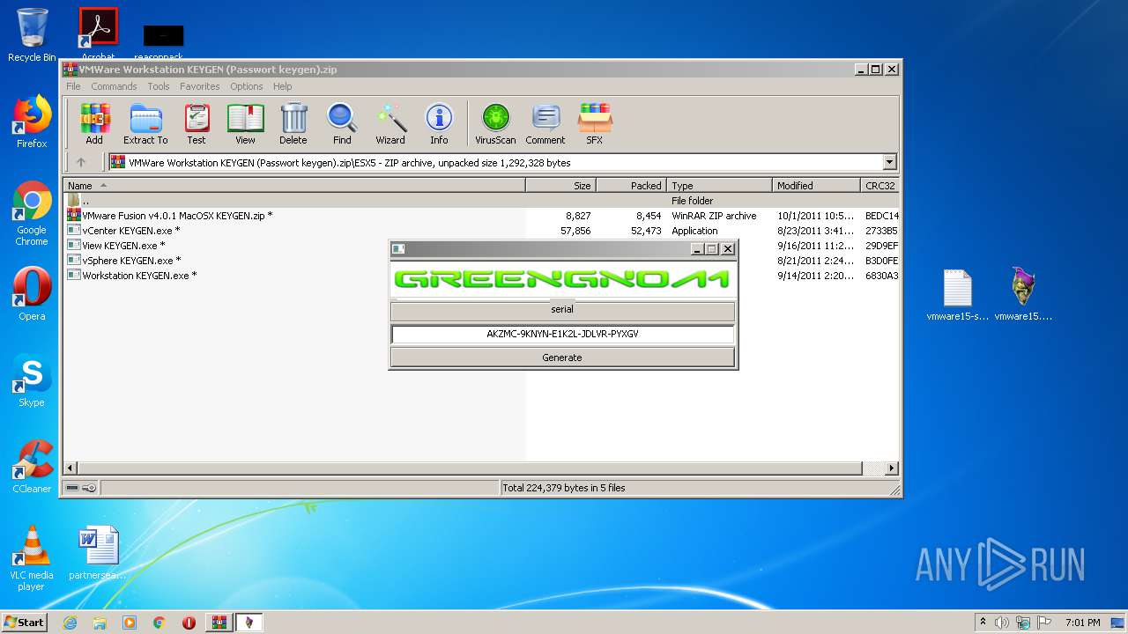Click the Comment toolbar icon
This screenshot has width=1128, height=634.
click(x=545, y=123)
